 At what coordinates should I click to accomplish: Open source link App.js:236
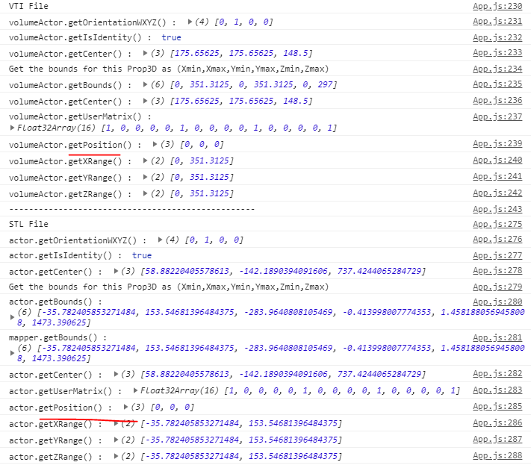pyautogui.click(x=497, y=101)
